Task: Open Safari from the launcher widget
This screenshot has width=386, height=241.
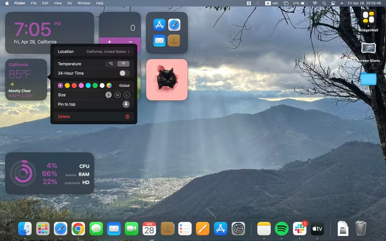Action: click(x=174, y=25)
